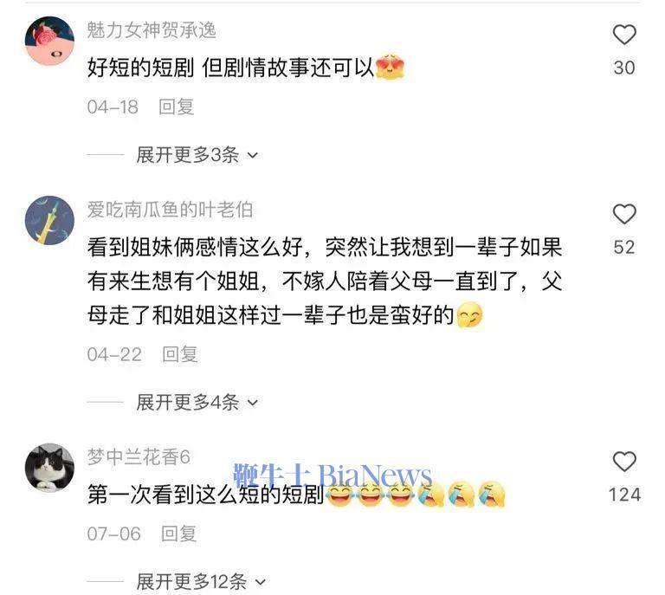Expand 展开更多4条 replies

pyautogui.click(x=197, y=402)
